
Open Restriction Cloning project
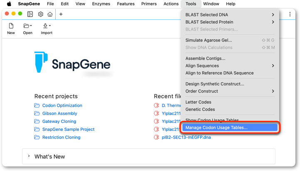pos(61,137)
